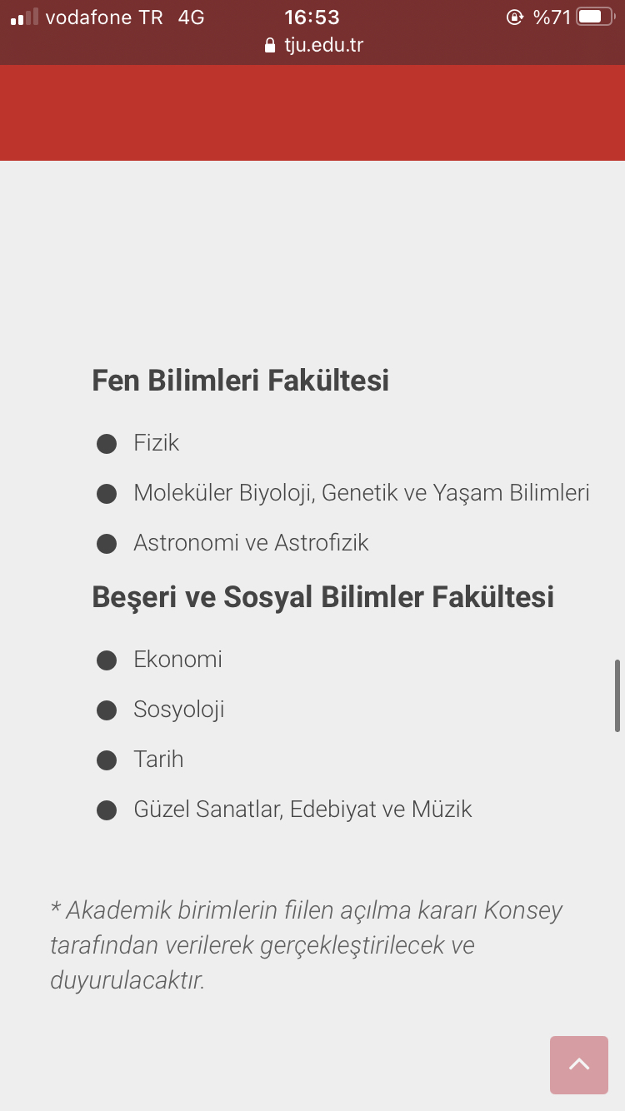Tap the lock icon beside tju.edu.tr
This screenshot has height=1111, width=625.
(269, 45)
